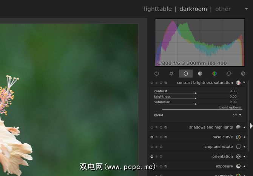Show only active modules with power icon tab
The height and width of the screenshot is (176, 253).
pos(156,74)
